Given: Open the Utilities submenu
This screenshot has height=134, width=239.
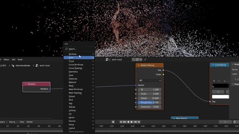Looking at the screenshot, I should (x=79, y=111).
